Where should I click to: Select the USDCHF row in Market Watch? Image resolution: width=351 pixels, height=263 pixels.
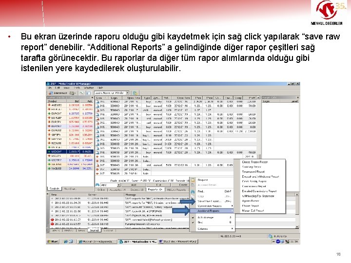pyautogui.click(x=70, y=151)
